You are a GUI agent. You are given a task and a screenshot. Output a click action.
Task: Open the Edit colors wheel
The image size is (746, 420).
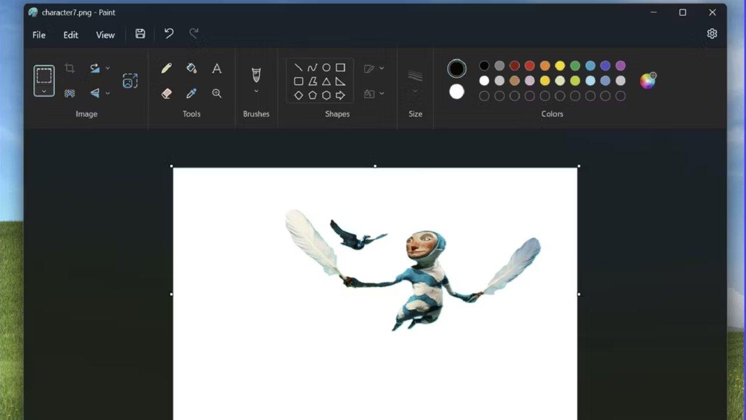click(x=648, y=80)
